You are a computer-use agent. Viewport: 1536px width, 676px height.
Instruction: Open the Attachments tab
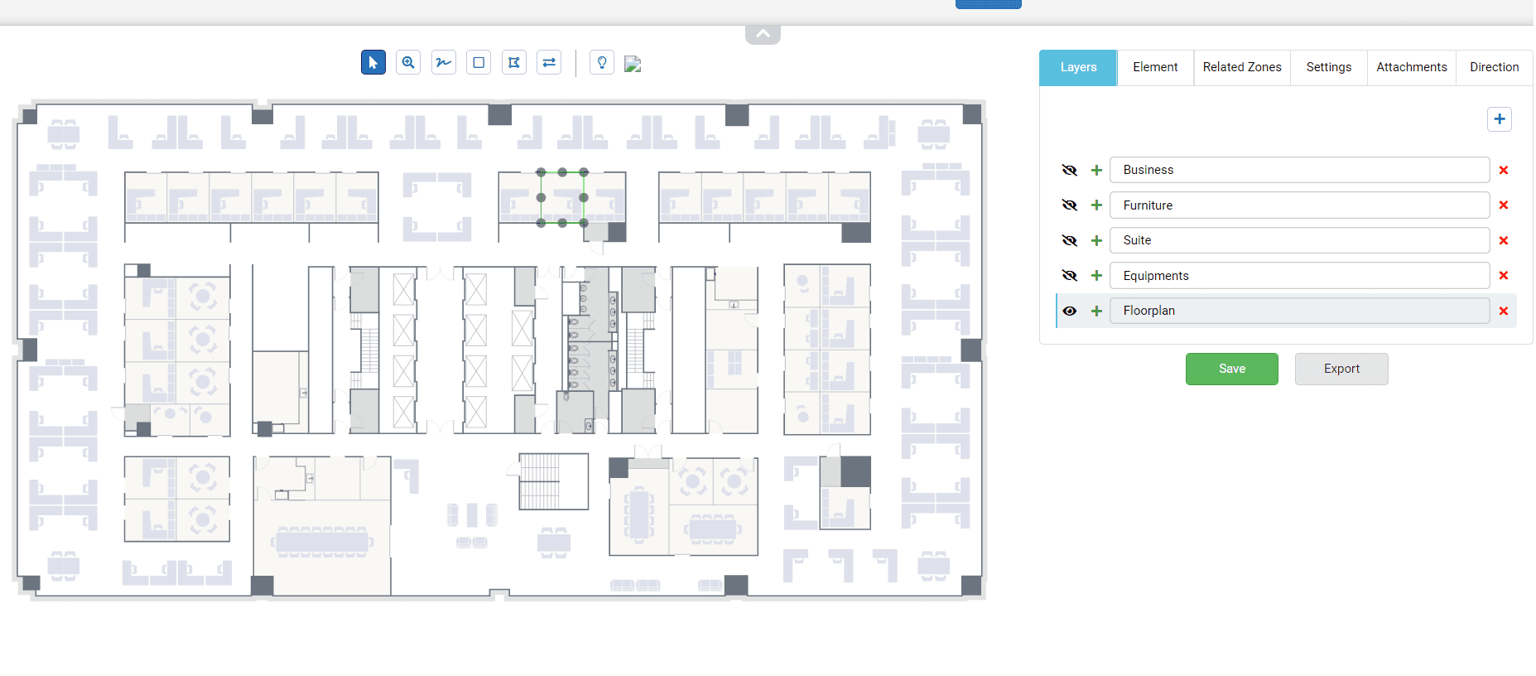(1412, 67)
